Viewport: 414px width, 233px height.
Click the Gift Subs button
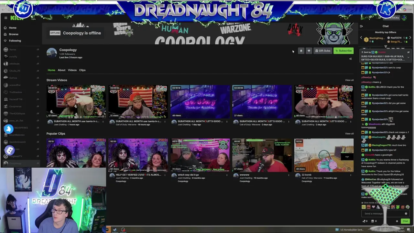(x=323, y=51)
